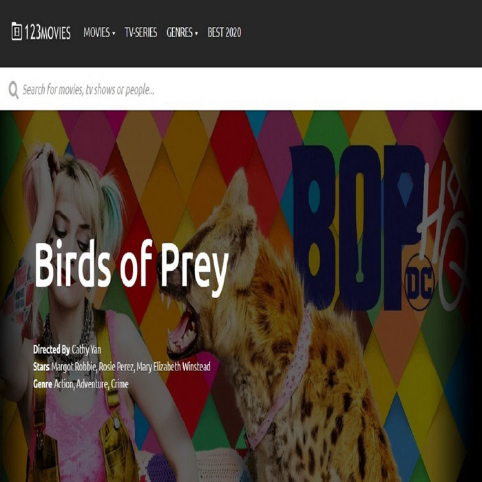Go to the TV-Series section
This screenshot has height=482, width=482.
coord(140,32)
